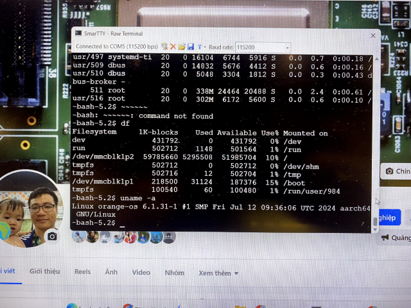The height and width of the screenshot is (308, 411).
Task: Expand the Xem thêm dropdown
Action: pyautogui.click(x=218, y=273)
